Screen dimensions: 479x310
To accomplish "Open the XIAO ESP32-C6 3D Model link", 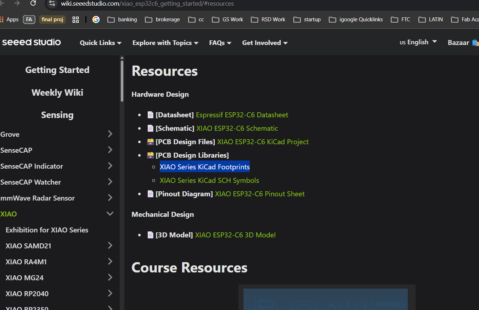I will (x=235, y=235).
